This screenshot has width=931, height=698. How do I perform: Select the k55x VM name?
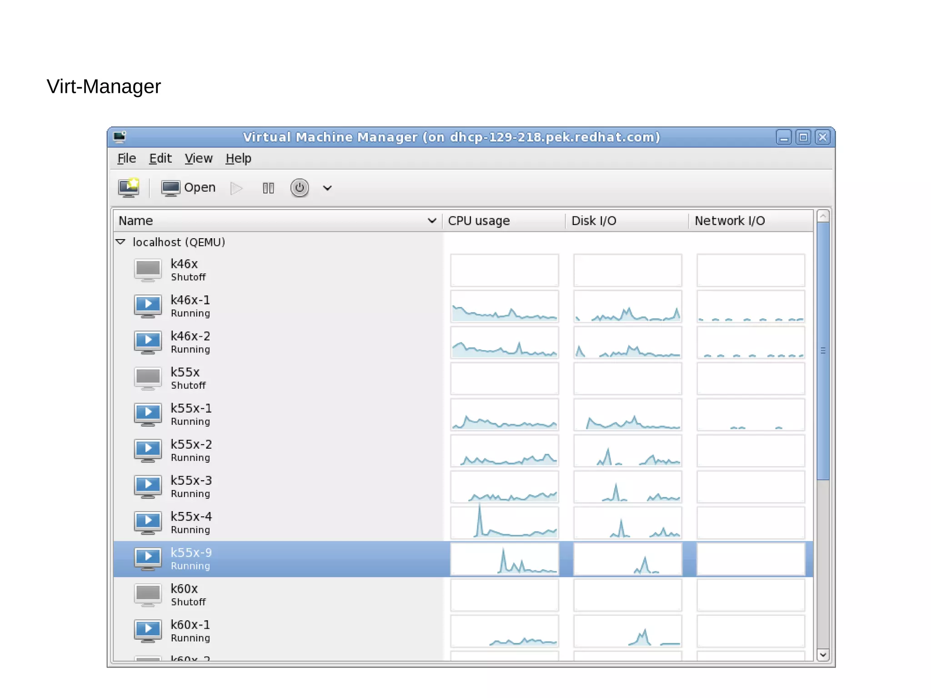point(185,372)
